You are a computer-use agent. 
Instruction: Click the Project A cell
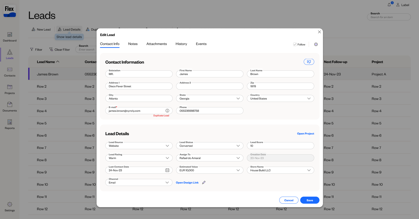[x=379, y=74]
